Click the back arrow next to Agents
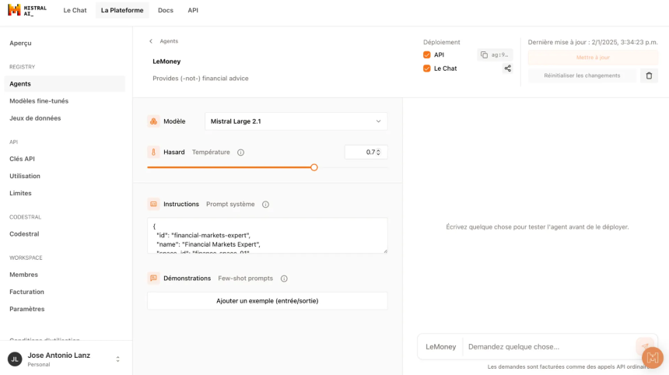 (x=151, y=41)
